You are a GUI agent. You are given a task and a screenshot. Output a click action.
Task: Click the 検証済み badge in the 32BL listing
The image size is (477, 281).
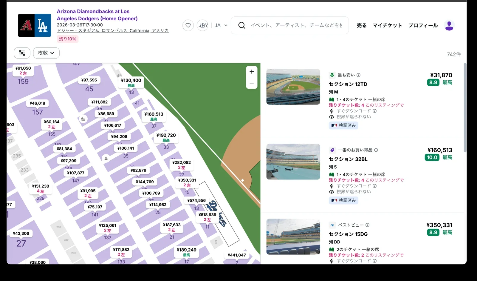(343, 200)
